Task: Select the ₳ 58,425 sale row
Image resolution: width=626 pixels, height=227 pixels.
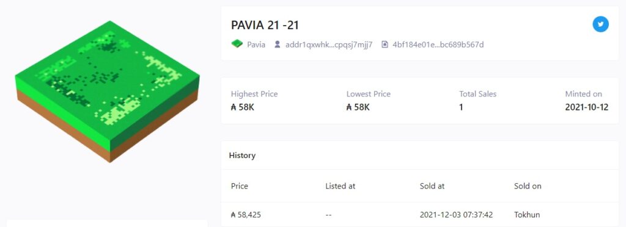Action: pyautogui.click(x=419, y=215)
